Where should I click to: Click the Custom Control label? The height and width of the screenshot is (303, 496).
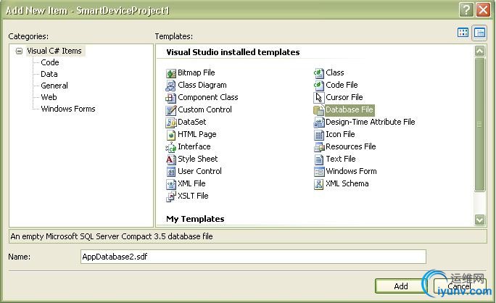pyautogui.click(x=204, y=109)
